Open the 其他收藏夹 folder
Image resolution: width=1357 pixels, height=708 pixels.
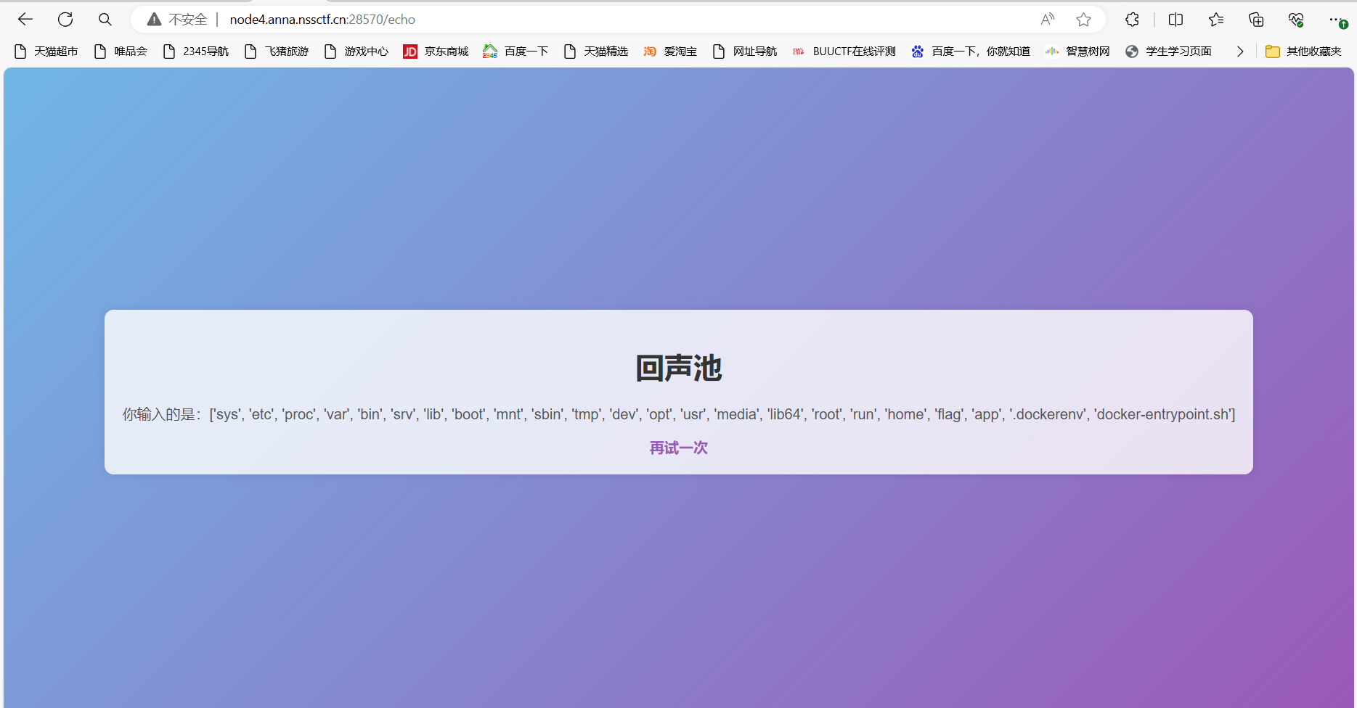[1304, 52]
